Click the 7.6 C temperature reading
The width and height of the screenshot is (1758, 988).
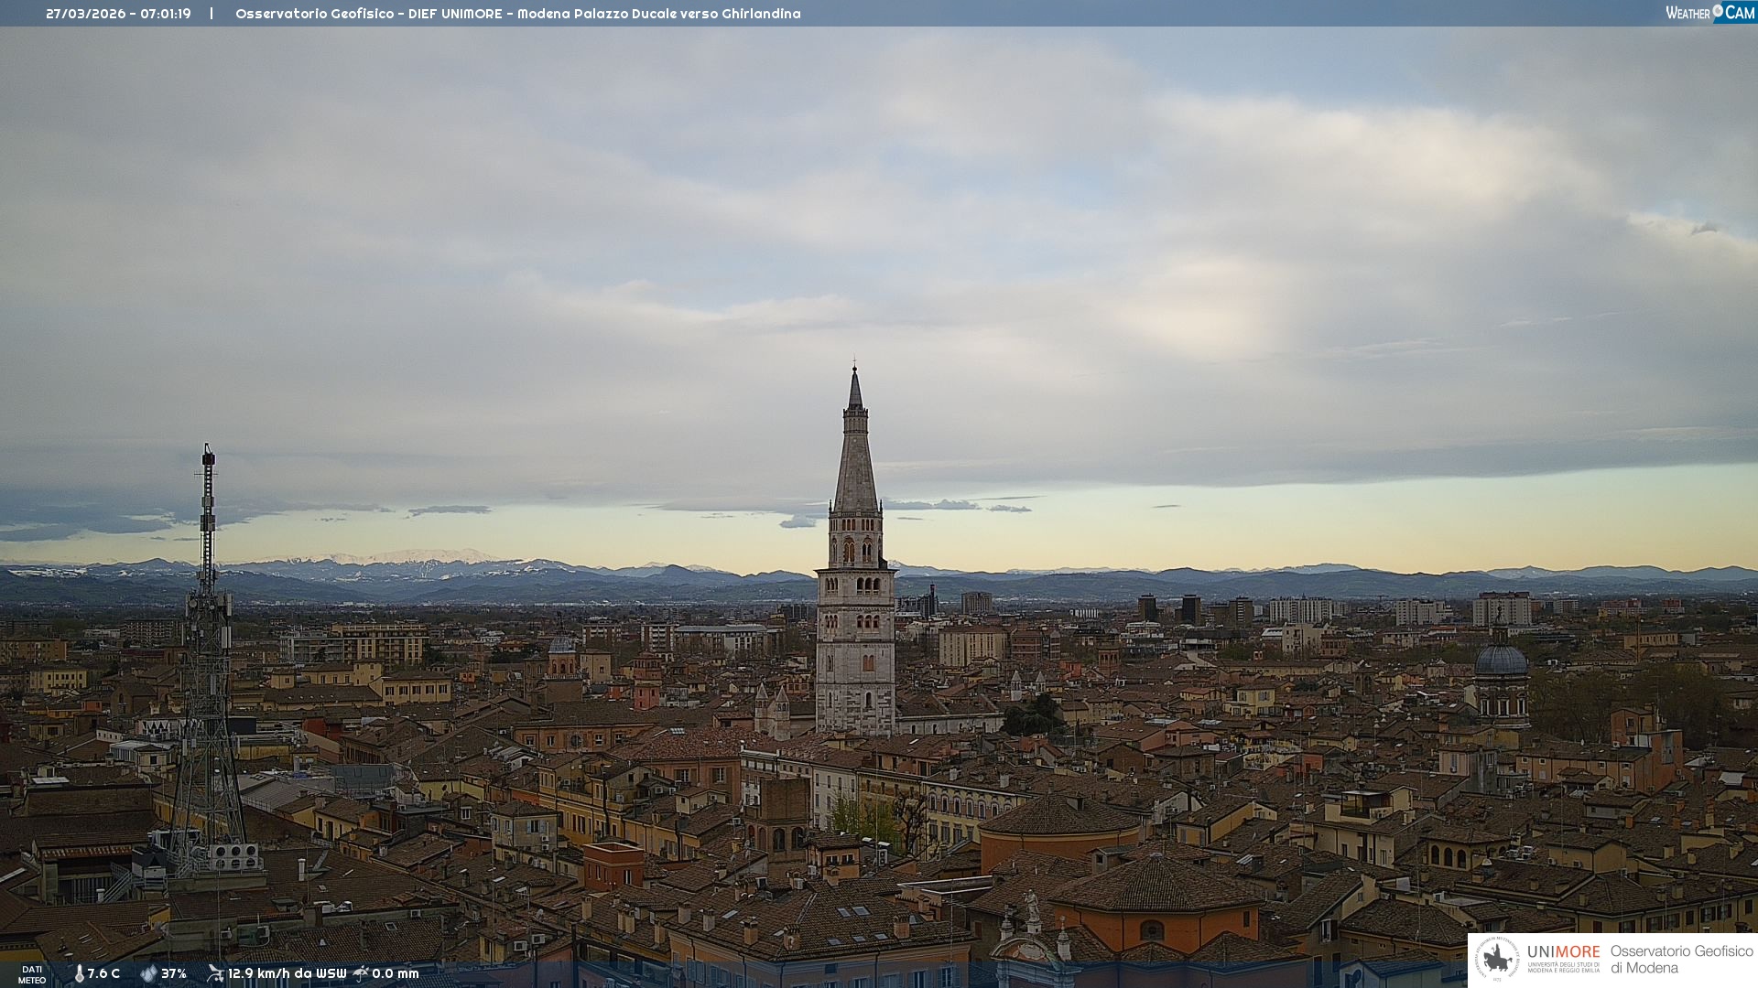click(103, 973)
